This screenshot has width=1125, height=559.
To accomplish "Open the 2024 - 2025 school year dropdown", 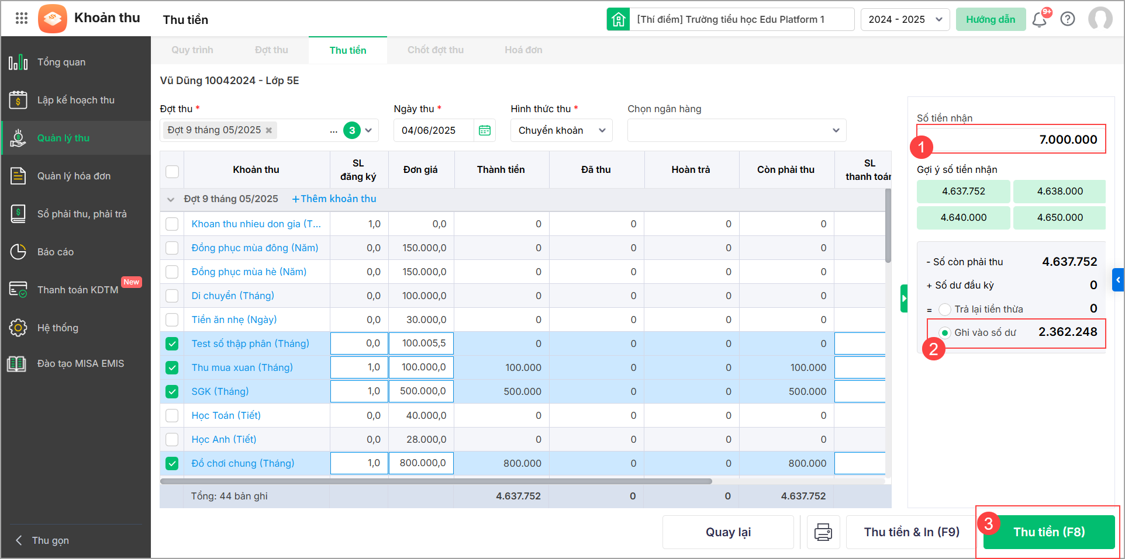I will pos(905,19).
